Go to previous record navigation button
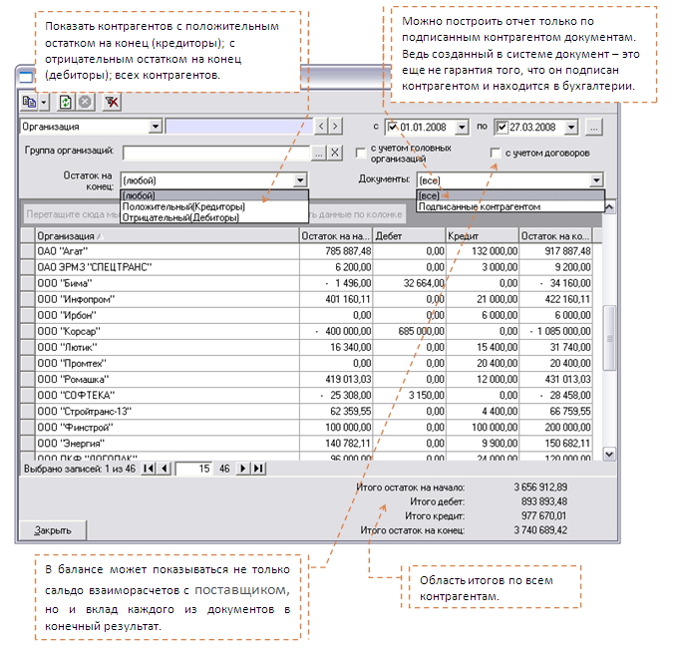This screenshot has width=675, height=651. point(165,469)
